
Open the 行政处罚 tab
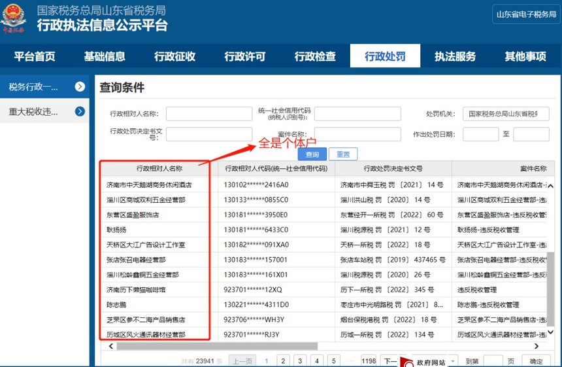click(384, 56)
